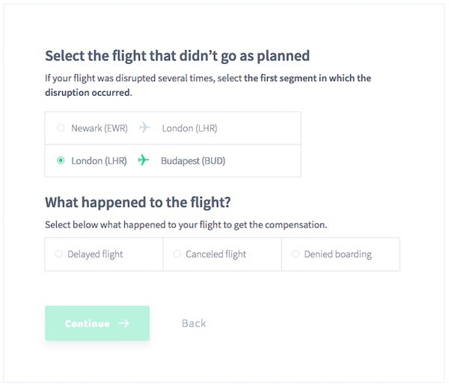Viewport: 449px width, 389px height.
Task: Click the green airplane icon before Budapest
Action: 144,160
